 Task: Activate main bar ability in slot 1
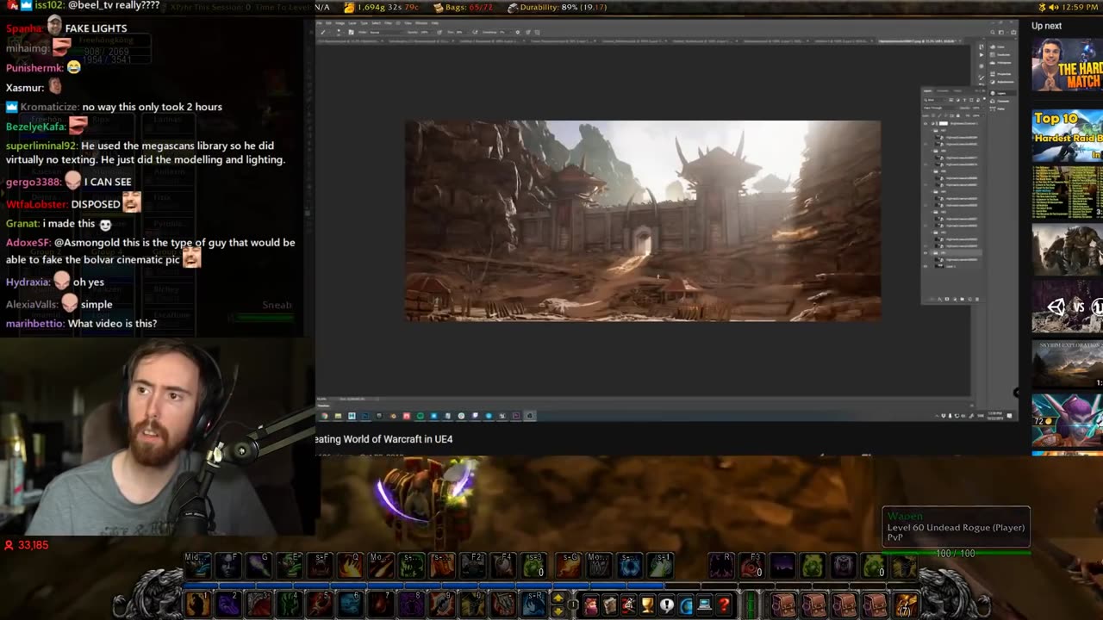click(197, 604)
